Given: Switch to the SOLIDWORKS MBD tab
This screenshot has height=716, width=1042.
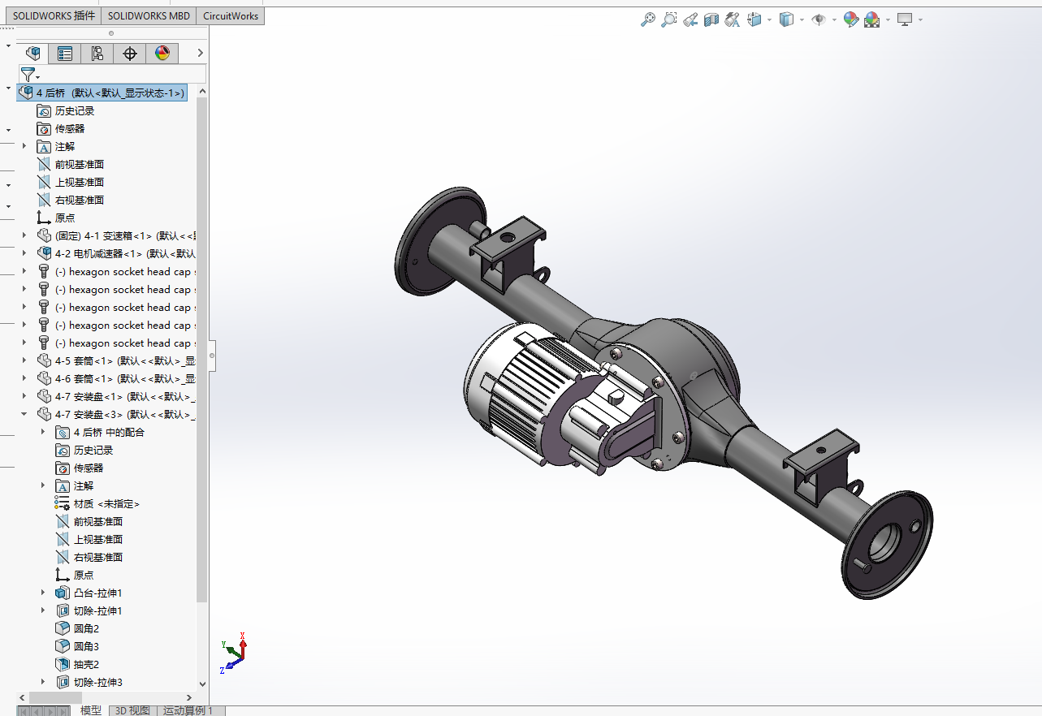Looking at the screenshot, I should [x=149, y=15].
